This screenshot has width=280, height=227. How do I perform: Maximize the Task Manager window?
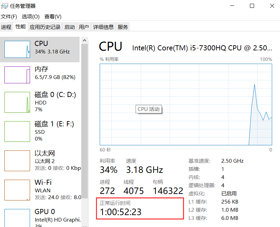point(252,6)
